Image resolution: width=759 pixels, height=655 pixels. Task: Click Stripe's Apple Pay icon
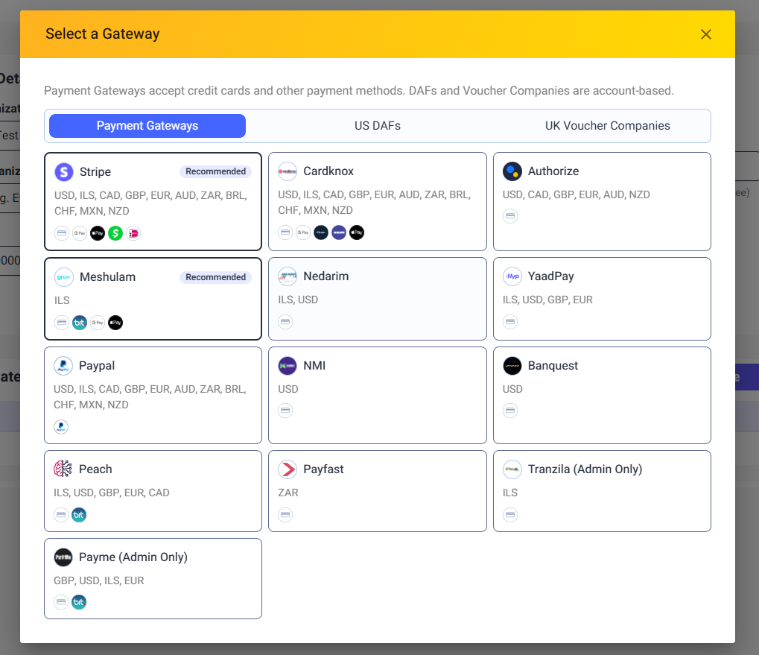tap(98, 233)
